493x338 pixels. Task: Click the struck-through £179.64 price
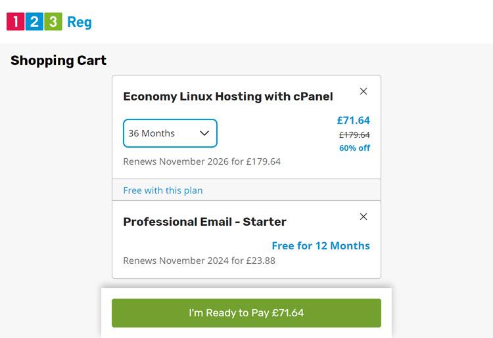click(x=354, y=135)
